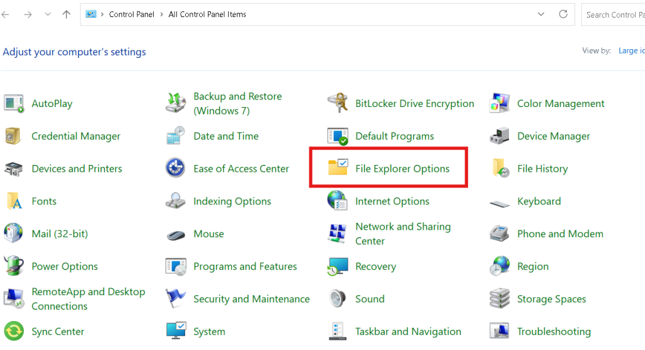Expand the chevron after Control Panel breadcrumb
The image size is (645, 350).
161,14
